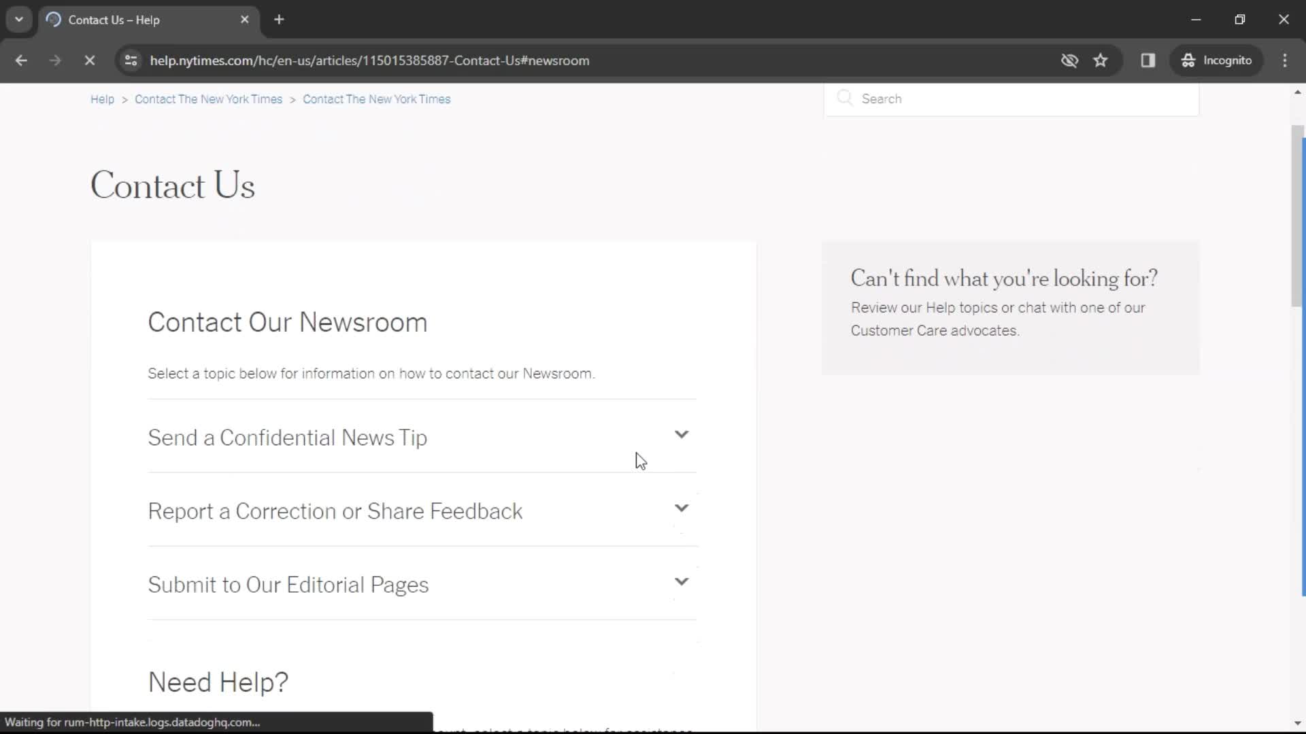Click the Help breadcrumb link
The width and height of the screenshot is (1306, 734).
click(101, 99)
